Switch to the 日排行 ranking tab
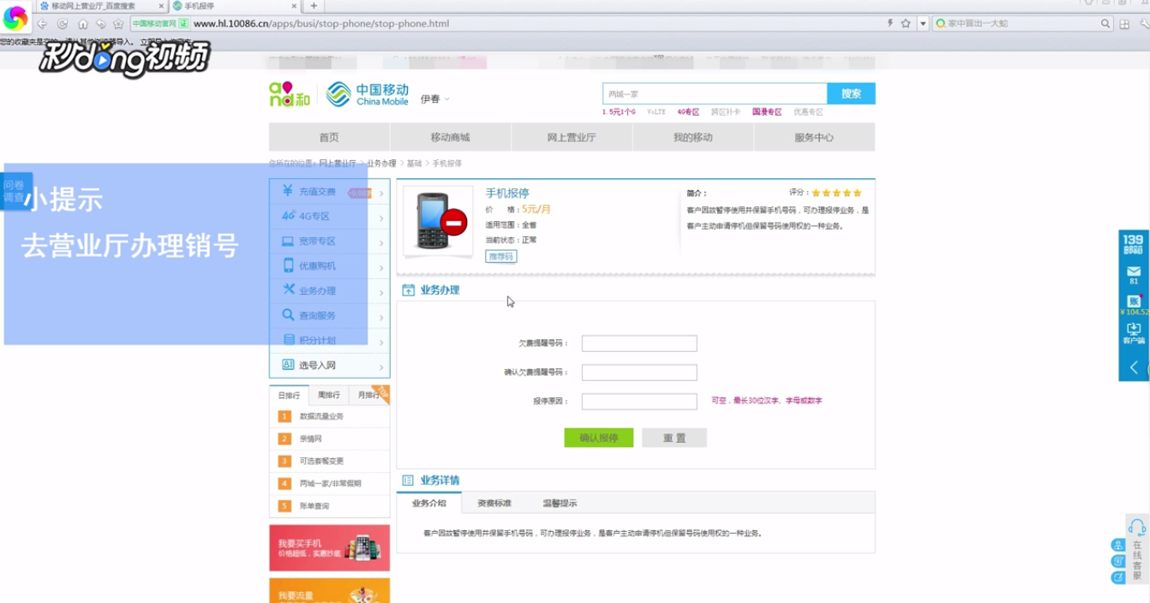Screen dimensions: 1150x603 pyautogui.click(x=289, y=395)
